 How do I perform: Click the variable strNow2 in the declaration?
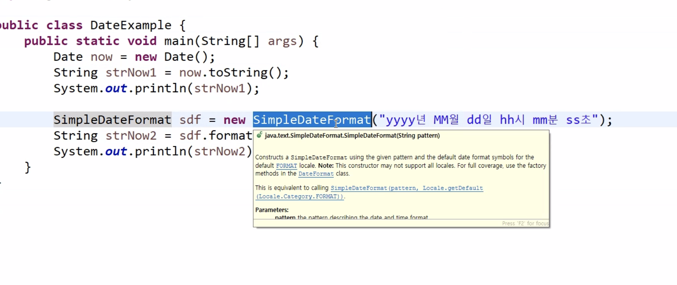pyautogui.click(x=131, y=136)
